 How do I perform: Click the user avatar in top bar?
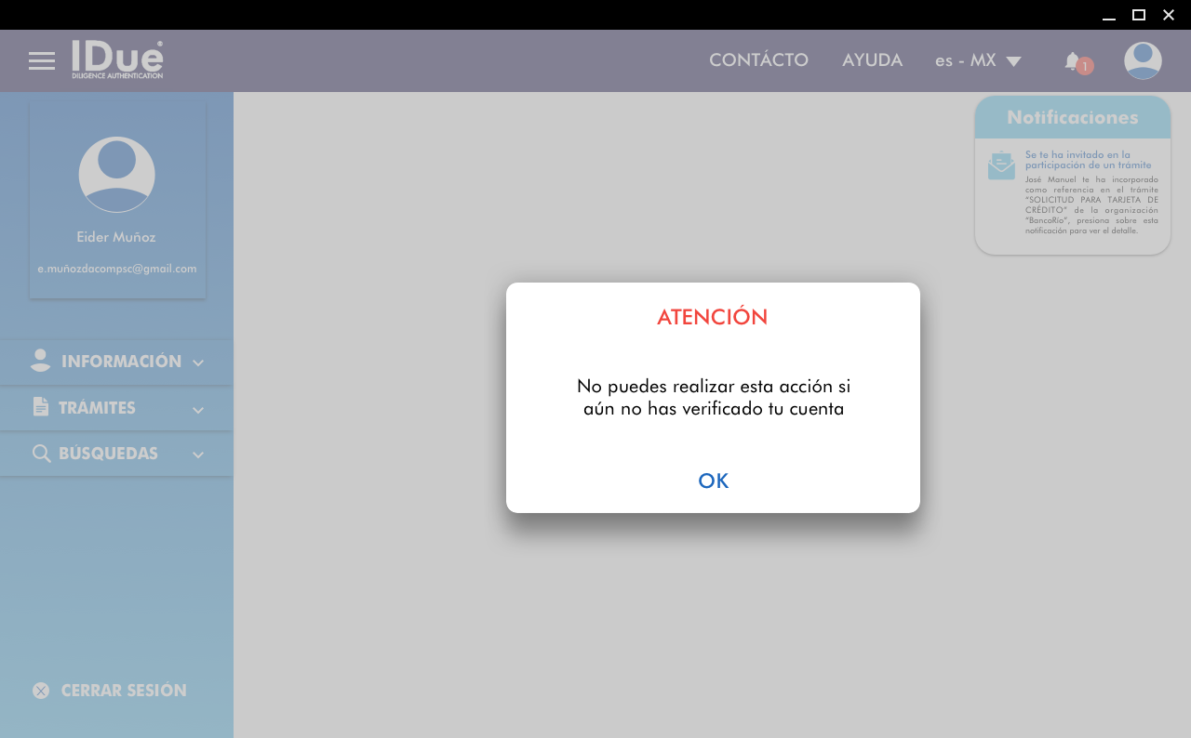(1143, 60)
